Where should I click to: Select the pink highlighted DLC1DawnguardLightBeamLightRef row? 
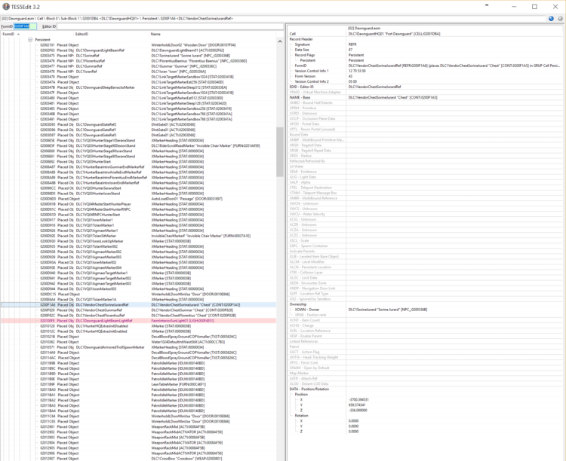coord(138,320)
